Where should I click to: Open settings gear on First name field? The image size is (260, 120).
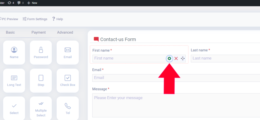pyautogui.click(x=169, y=58)
